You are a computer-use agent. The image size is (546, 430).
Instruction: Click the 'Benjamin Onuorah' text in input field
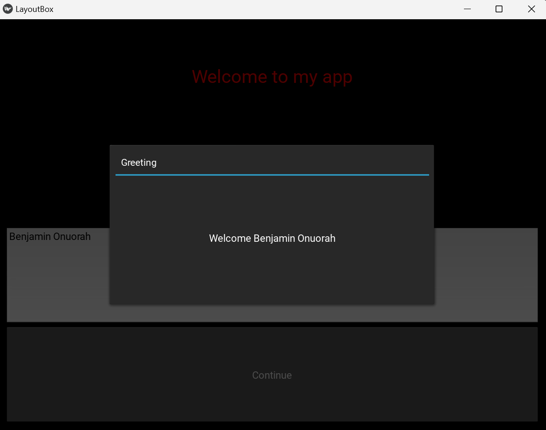50,237
